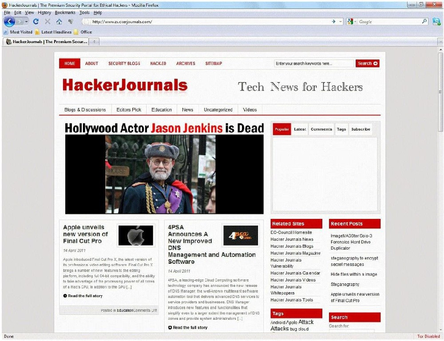Open the File menu

pyautogui.click(x=7, y=12)
